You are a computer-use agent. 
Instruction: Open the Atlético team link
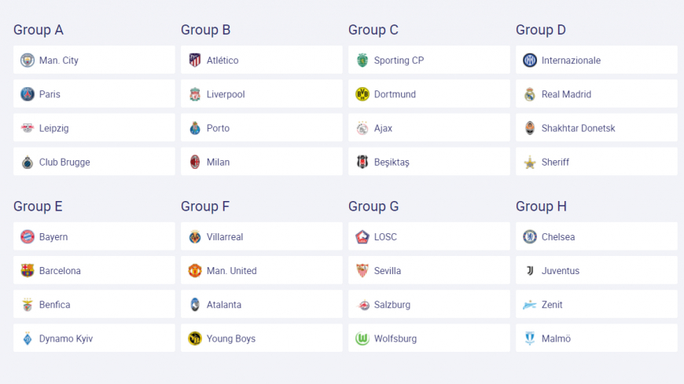[222, 60]
